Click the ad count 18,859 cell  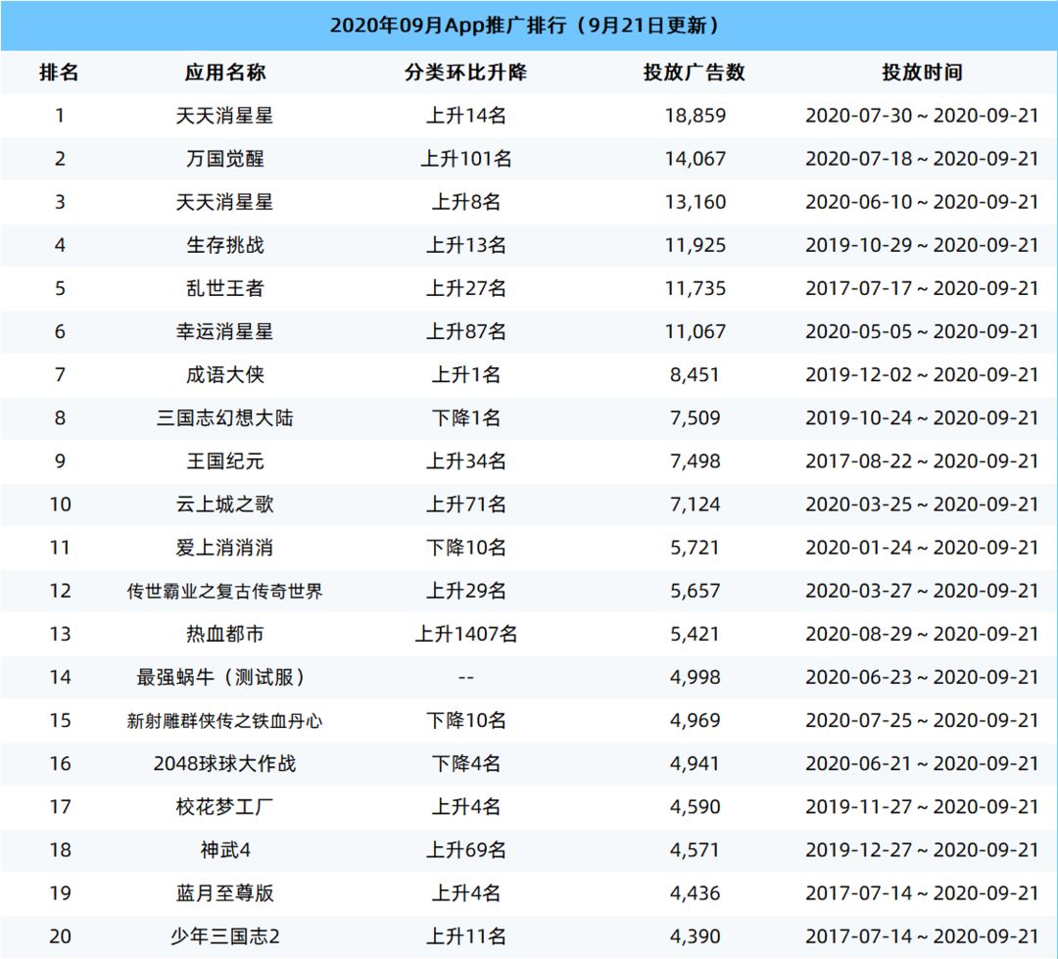(x=695, y=116)
